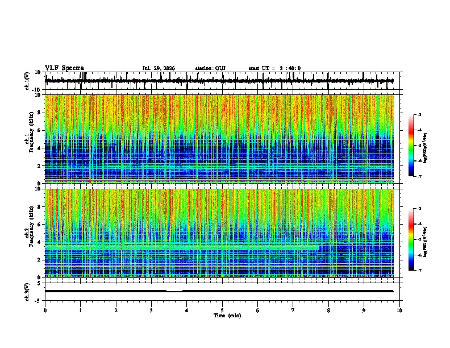Click the green 3.5 kHz band in ch.2
The width and height of the screenshot is (450, 348).
(181, 247)
